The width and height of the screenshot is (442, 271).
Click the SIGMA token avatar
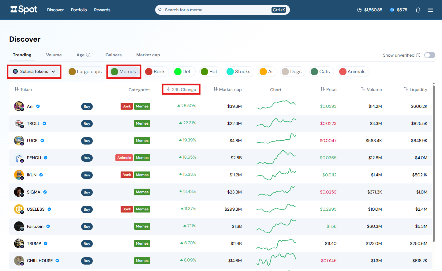point(19,192)
